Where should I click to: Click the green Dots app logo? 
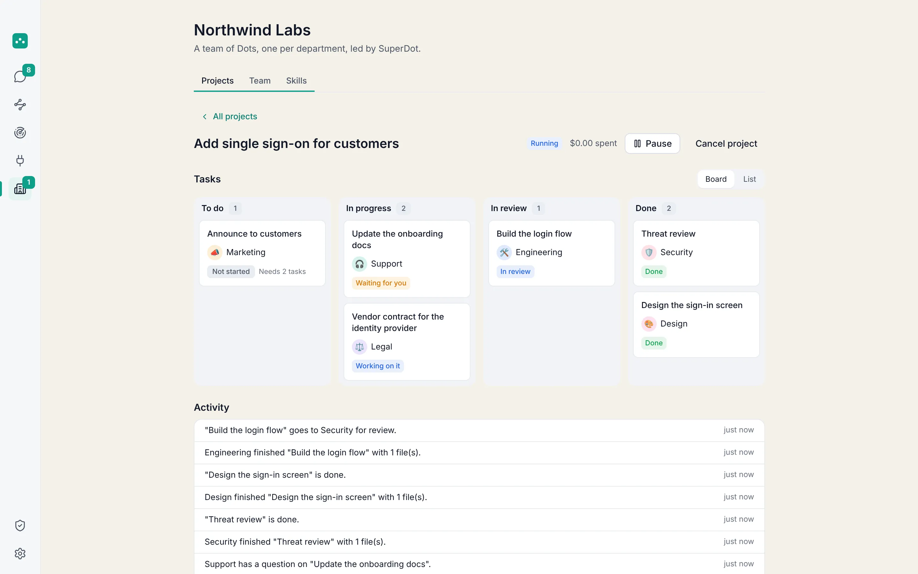pyautogui.click(x=20, y=40)
